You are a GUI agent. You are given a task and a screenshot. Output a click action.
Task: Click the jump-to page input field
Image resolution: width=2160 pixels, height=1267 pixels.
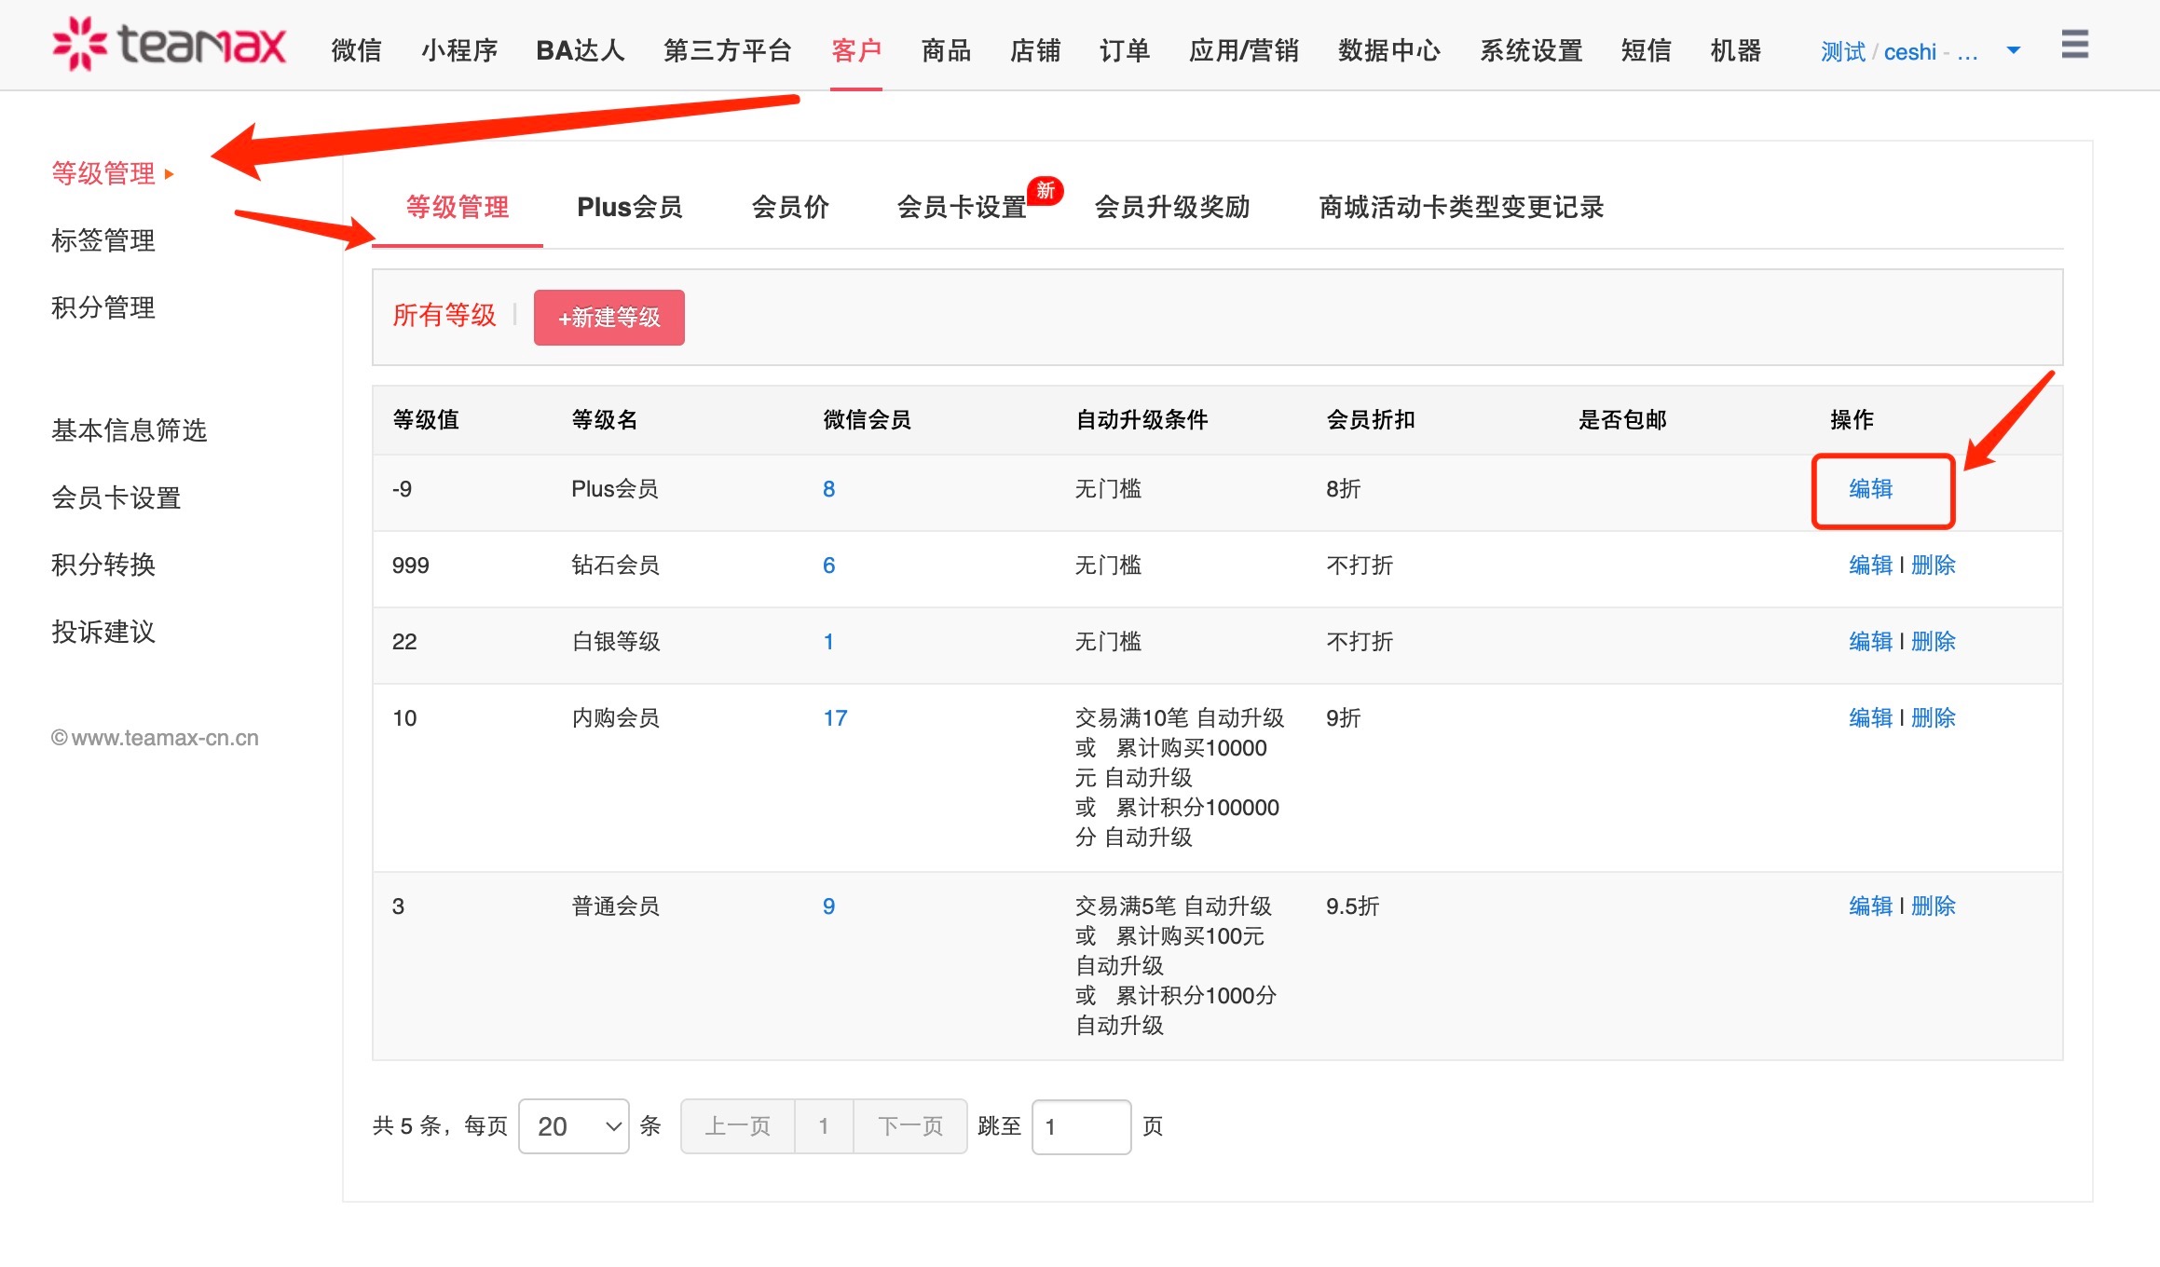click(1081, 1126)
